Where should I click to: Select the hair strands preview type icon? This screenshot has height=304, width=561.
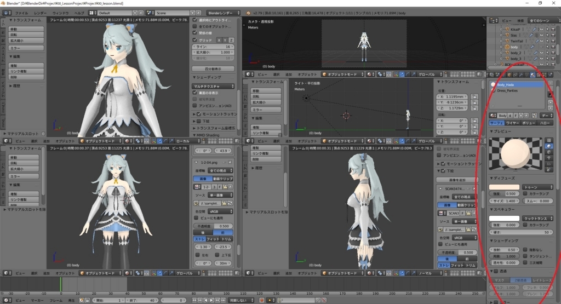(x=549, y=163)
